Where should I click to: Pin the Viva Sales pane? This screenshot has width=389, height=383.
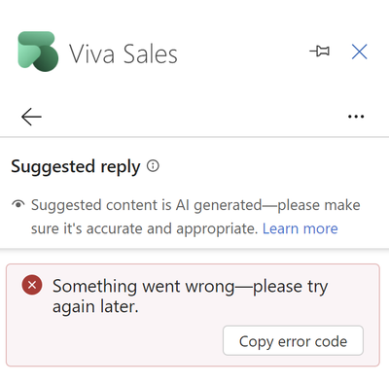pyautogui.click(x=320, y=52)
